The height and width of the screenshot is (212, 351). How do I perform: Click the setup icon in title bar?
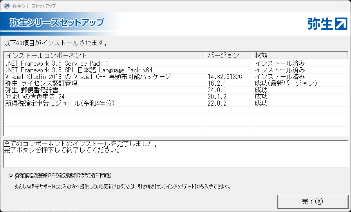click(x=7, y=6)
